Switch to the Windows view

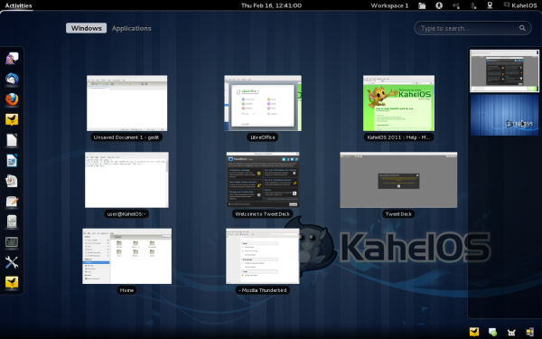87,28
